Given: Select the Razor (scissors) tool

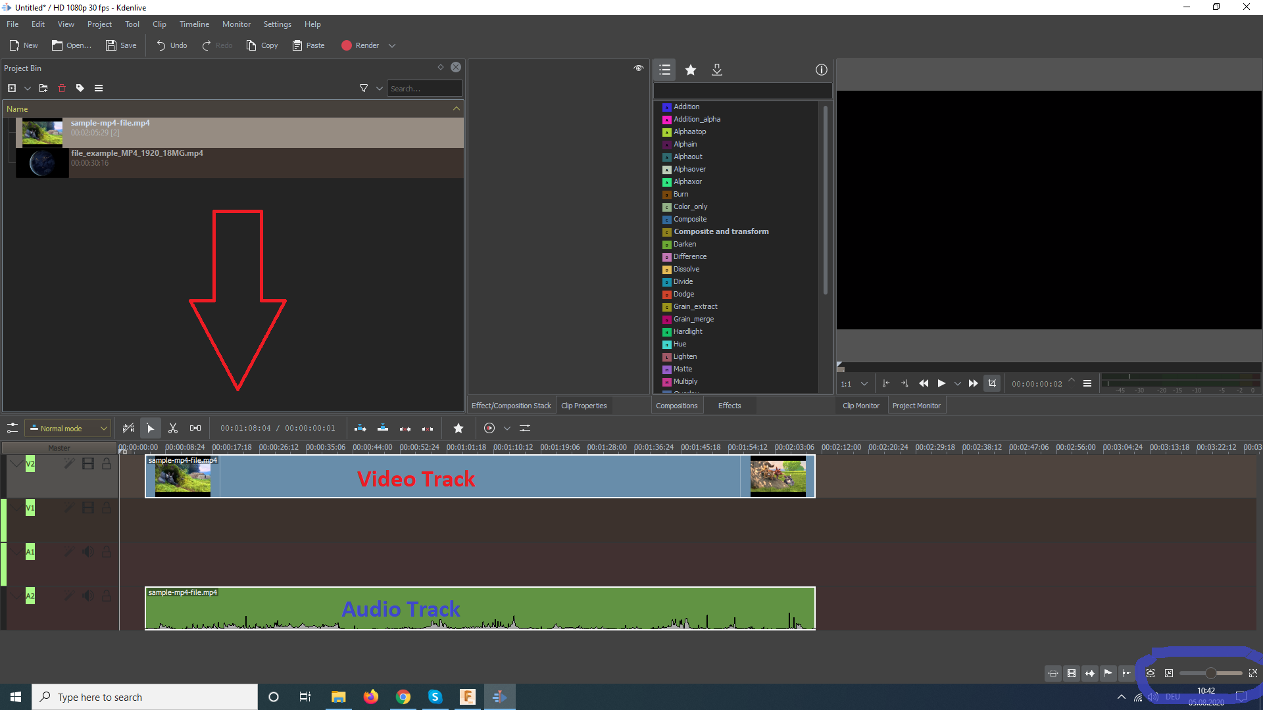Looking at the screenshot, I should point(173,428).
